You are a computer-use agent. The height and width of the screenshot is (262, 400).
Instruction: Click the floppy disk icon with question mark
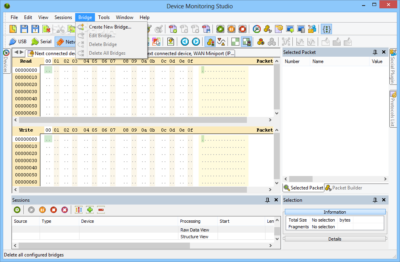pos(35,29)
